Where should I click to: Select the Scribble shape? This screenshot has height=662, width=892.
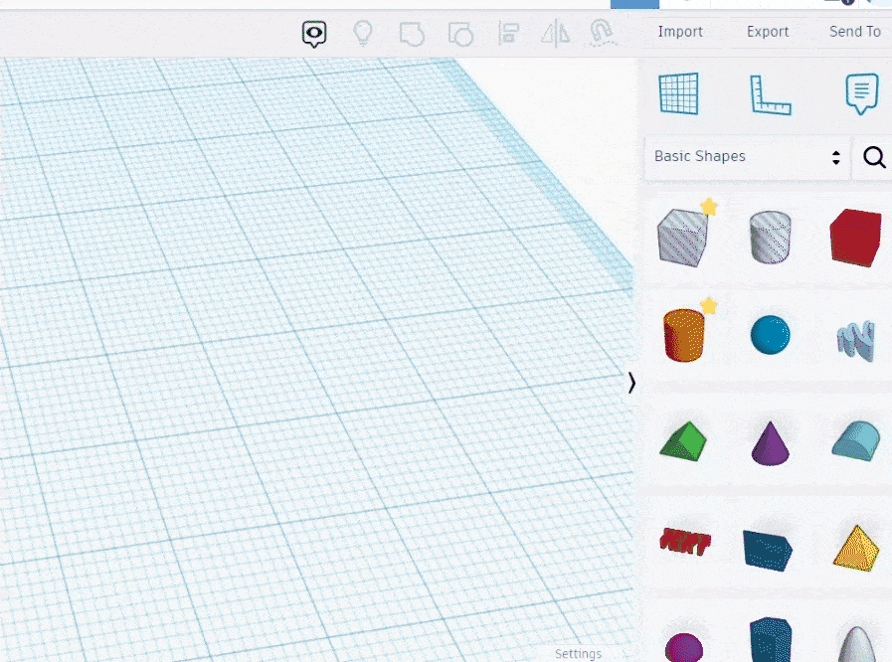coord(855,340)
